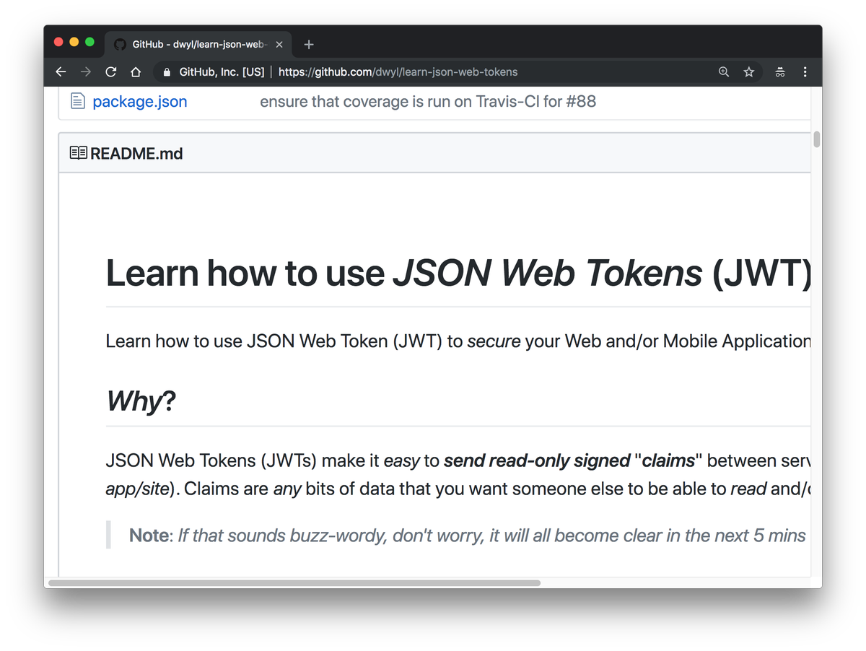
Task: Go to the browser home page icon
Action: tap(136, 71)
